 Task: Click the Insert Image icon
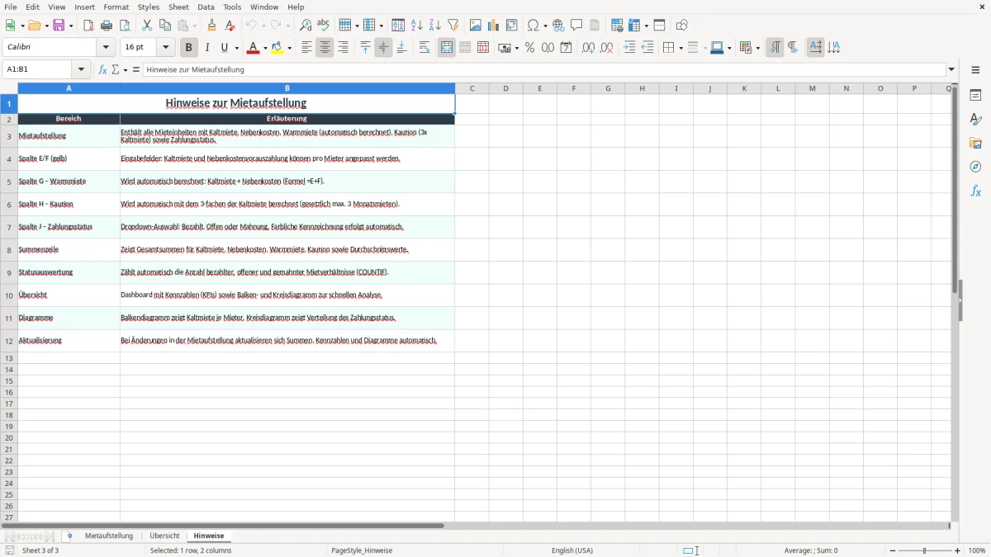point(476,26)
